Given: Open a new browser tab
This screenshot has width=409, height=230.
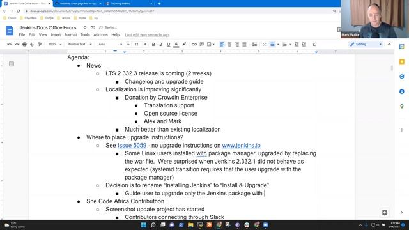Looking at the screenshot, I should tap(159, 4).
